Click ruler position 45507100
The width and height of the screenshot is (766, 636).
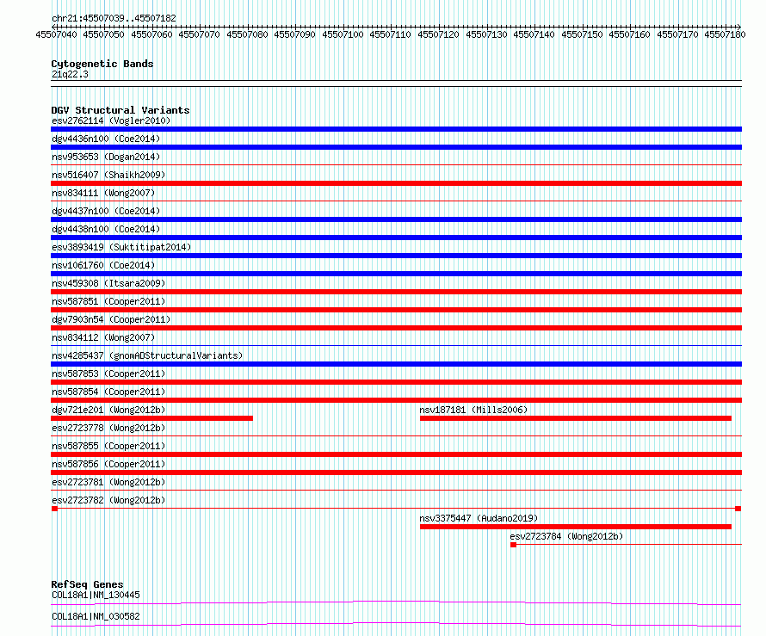coord(343,34)
